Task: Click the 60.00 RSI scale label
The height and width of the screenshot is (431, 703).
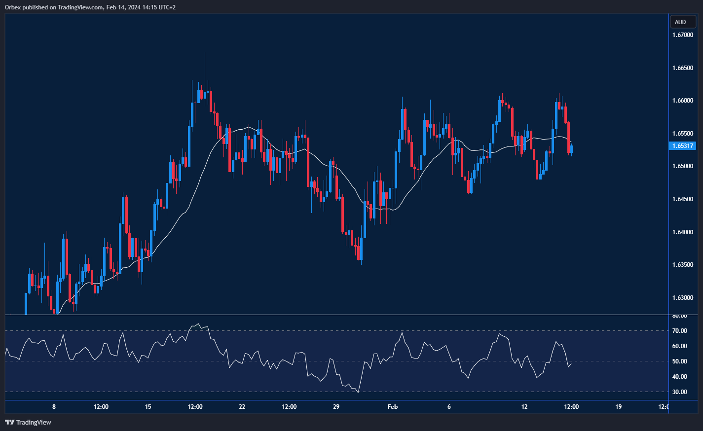Action: coord(680,346)
